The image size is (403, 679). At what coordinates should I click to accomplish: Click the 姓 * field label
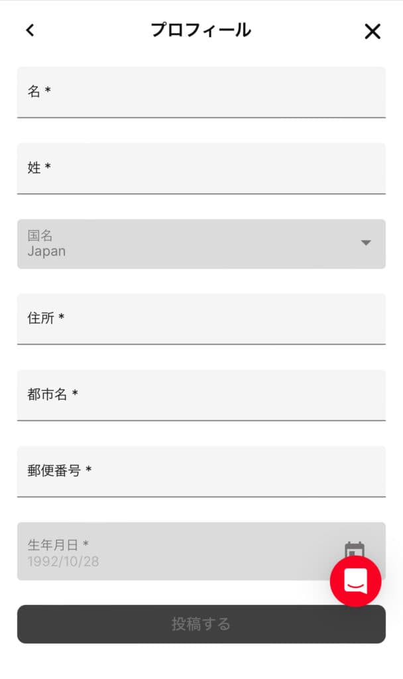pyautogui.click(x=39, y=167)
